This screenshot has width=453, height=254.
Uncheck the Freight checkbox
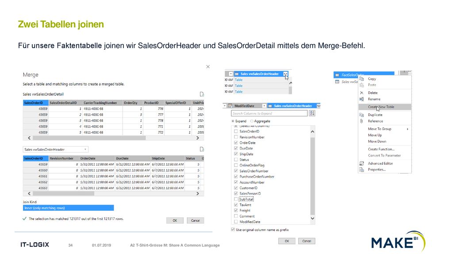pos(236,210)
